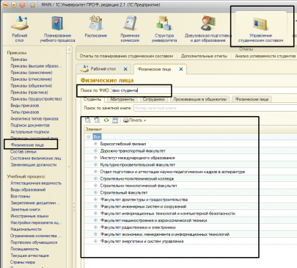The height and width of the screenshot is (268, 297).
Task: Close the Физические лица tab
Action: tap(181, 69)
